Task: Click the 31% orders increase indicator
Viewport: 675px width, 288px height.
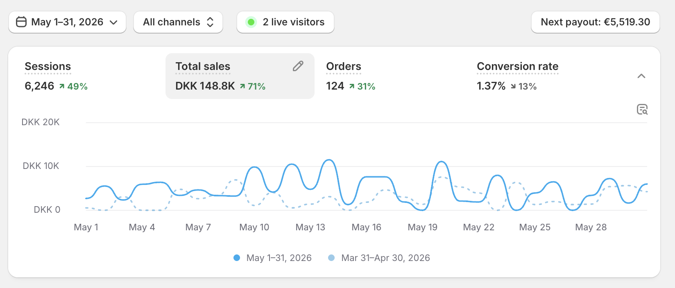Action: [x=362, y=86]
